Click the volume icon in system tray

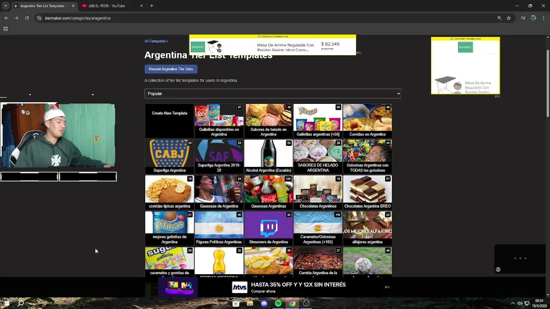point(519,303)
